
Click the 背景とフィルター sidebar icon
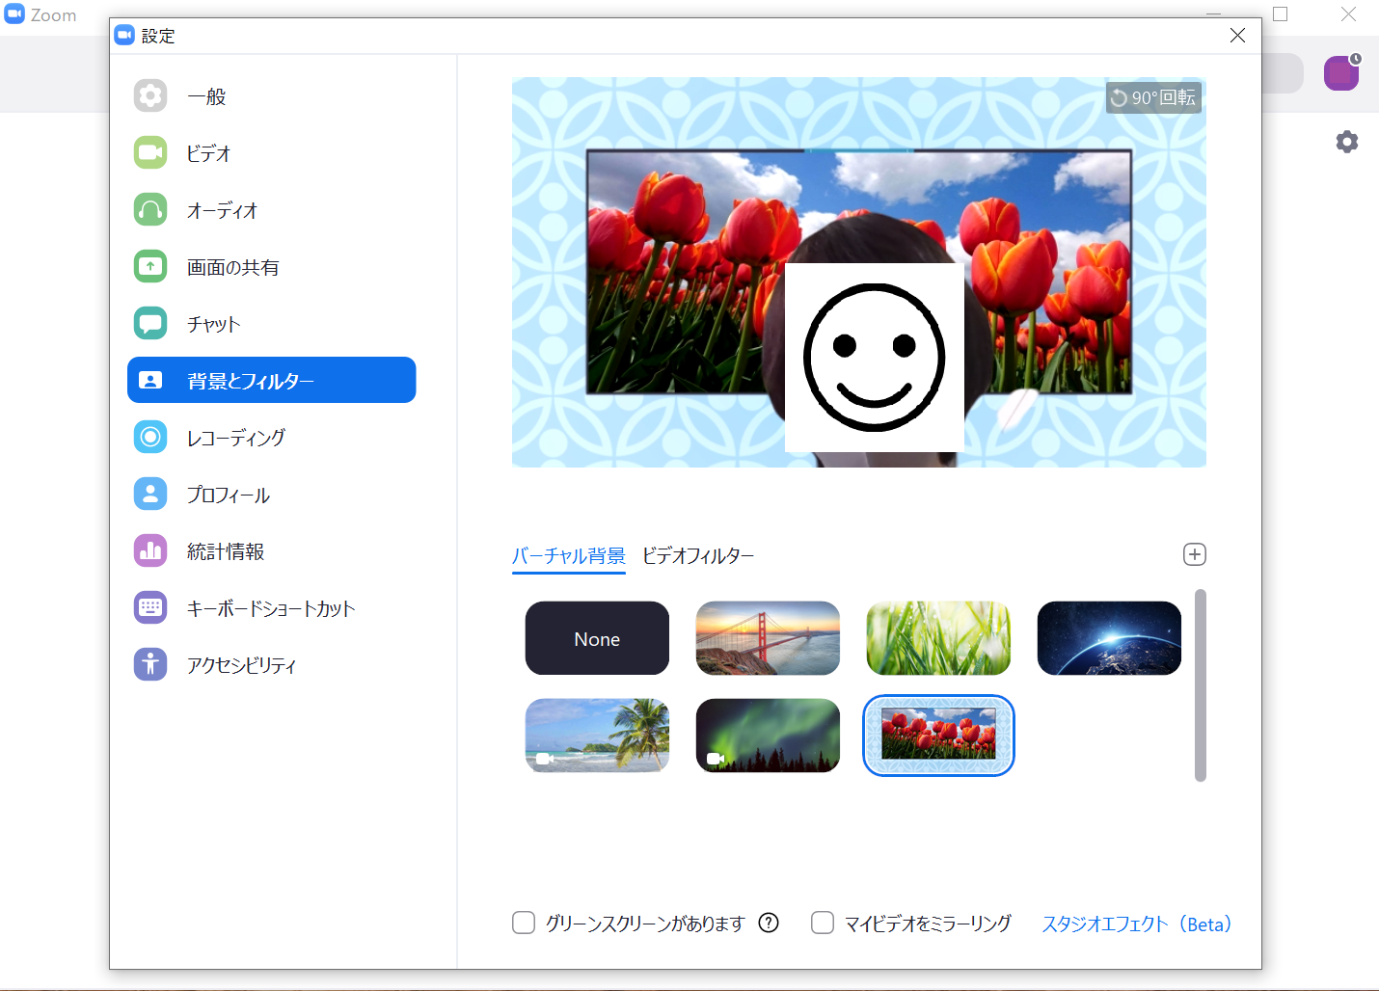click(x=150, y=380)
